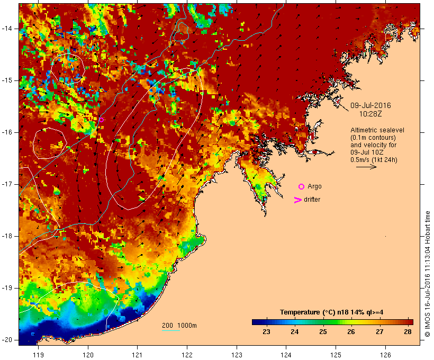Click latitude axis label -19
Screen dimensions: 434x360
(7, 288)
